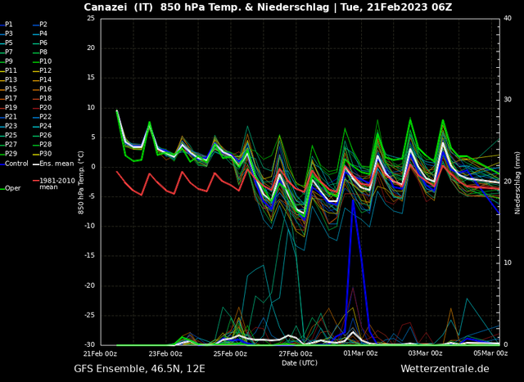Click the '-20' temperature axis tick label

[90, 285]
